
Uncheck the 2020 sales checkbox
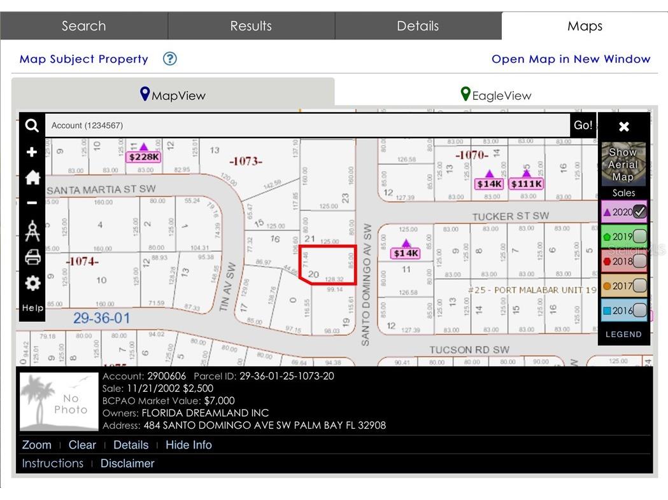639,212
